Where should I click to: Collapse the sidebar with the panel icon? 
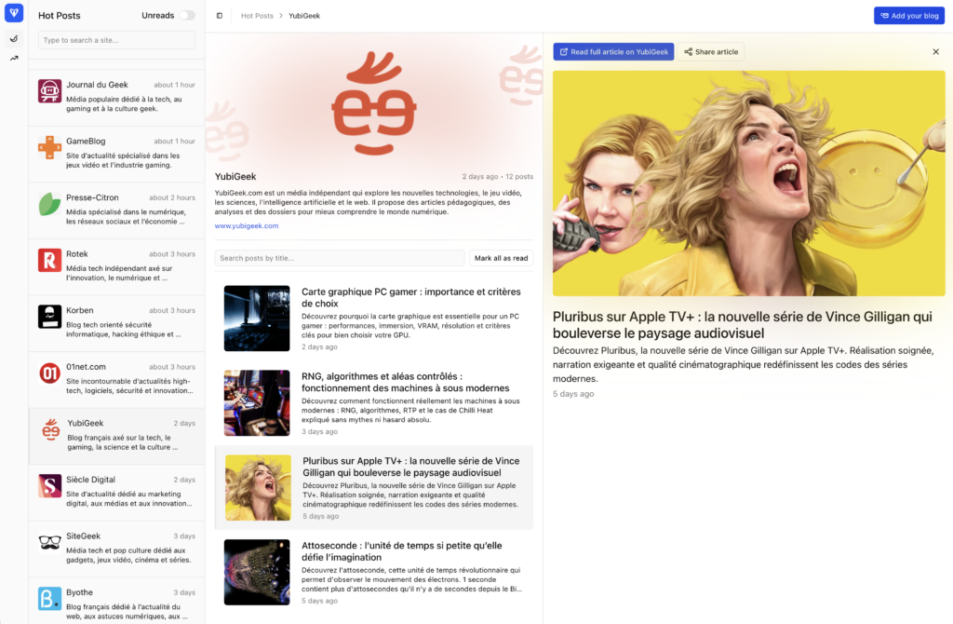220,16
